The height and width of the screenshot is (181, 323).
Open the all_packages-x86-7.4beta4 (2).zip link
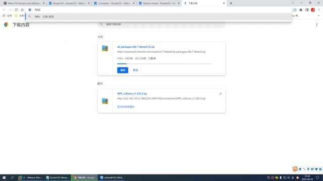pyautogui.click(x=136, y=47)
